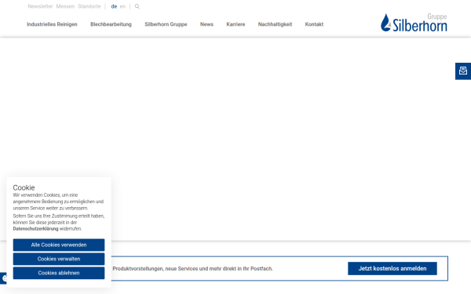The image size is (471, 294).
Task: Click Cookies ablehnen button
Action: 59,273
